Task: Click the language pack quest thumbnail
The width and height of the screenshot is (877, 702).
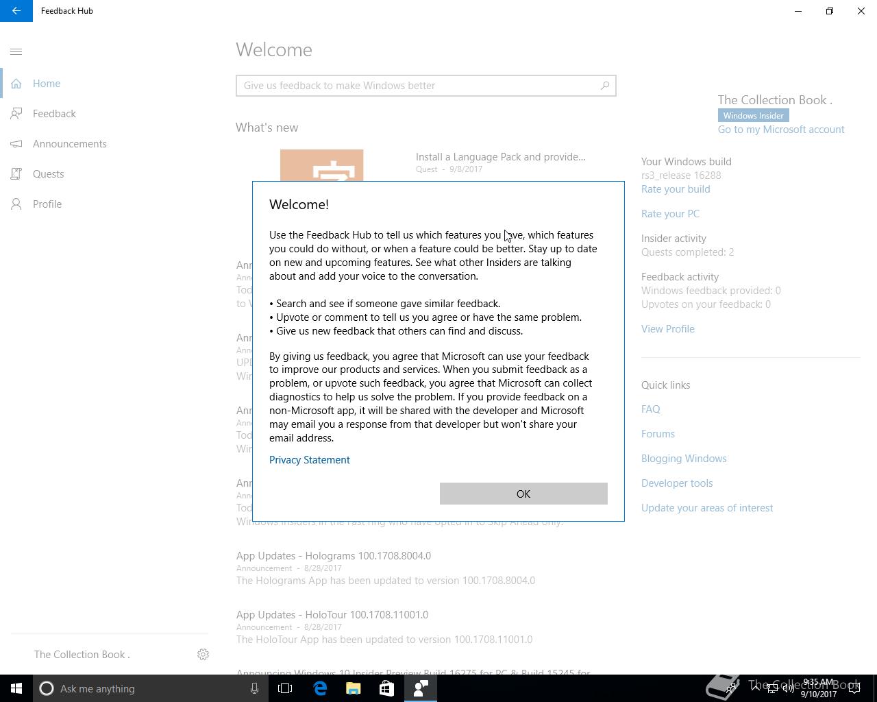Action: point(321,165)
